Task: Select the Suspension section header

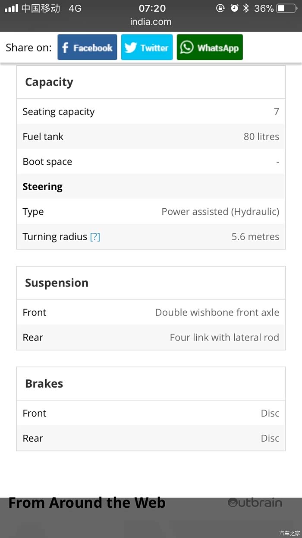Action: pyautogui.click(x=57, y=283)
